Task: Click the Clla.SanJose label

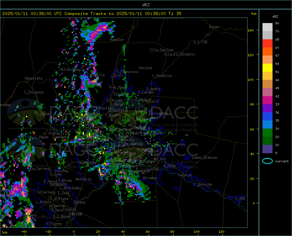Action: pos(162,50)
